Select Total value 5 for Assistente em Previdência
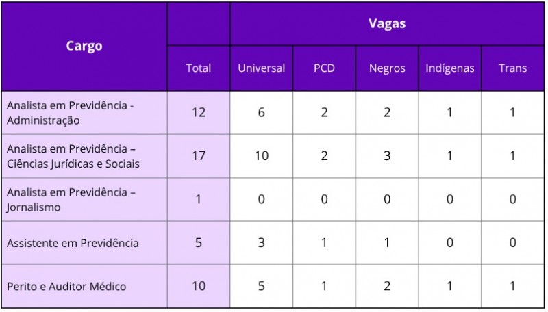The image size is (548, 312). 199,243
